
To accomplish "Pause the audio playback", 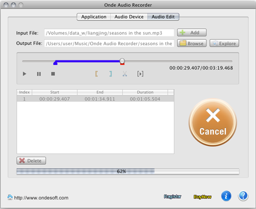I will (39, 74).
